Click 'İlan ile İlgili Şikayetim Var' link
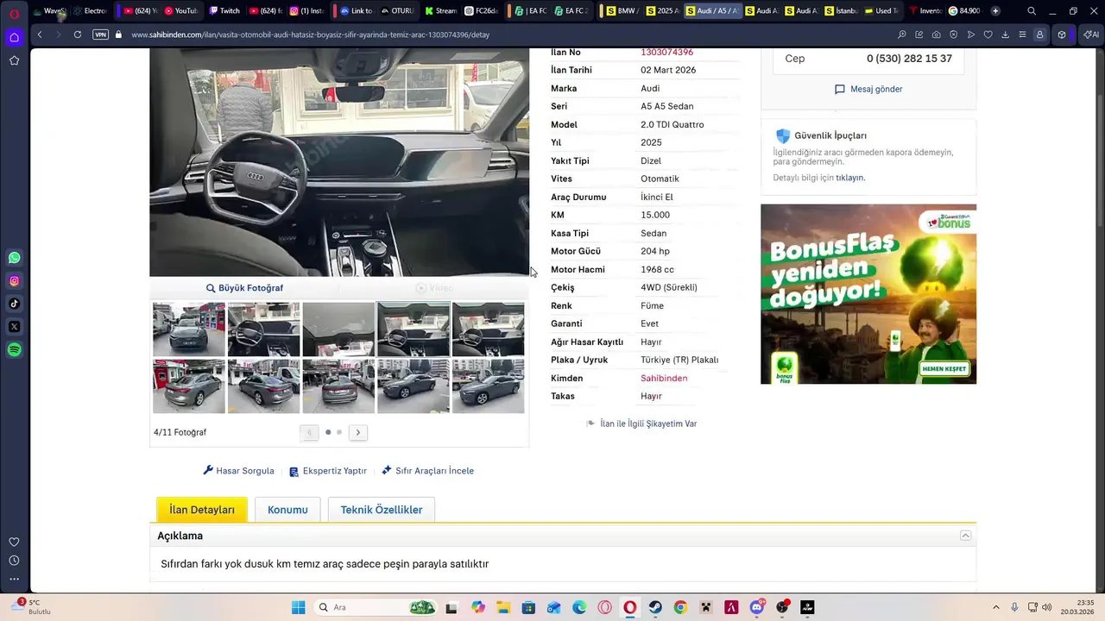This screenshot has height=621, width=1105. pos(641,423)
